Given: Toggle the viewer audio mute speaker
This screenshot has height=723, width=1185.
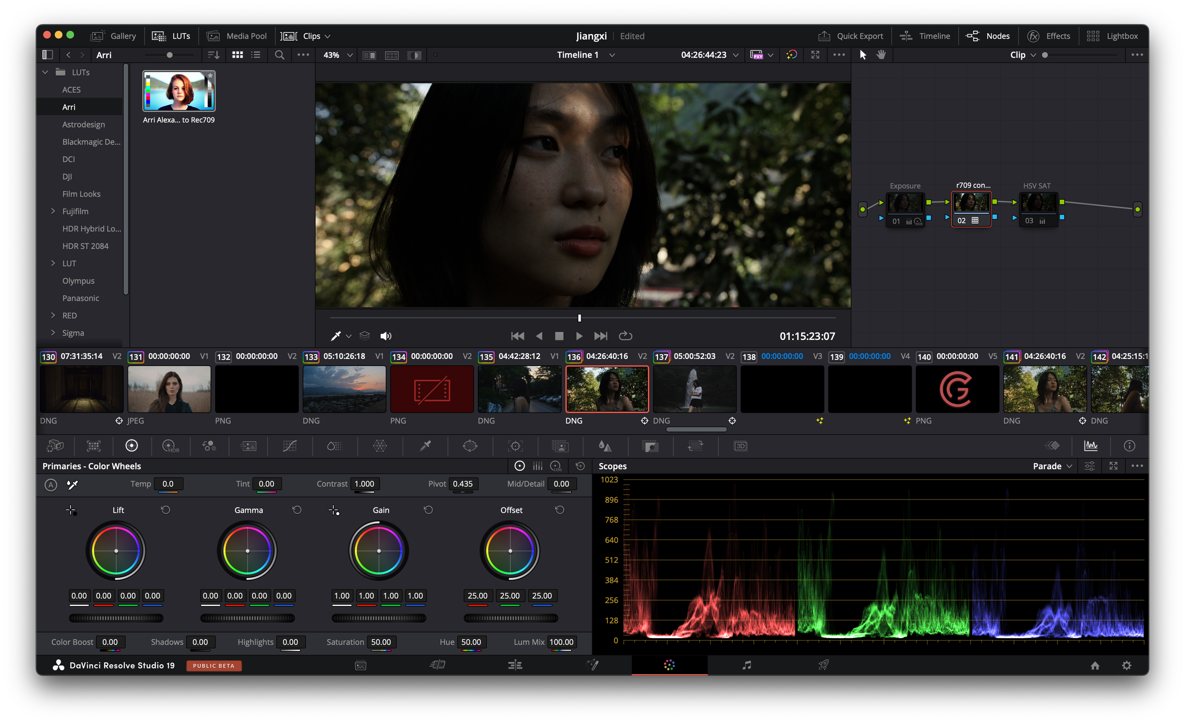Looking at the screenshot, I should pyautogui.click(x=385, y=336).
